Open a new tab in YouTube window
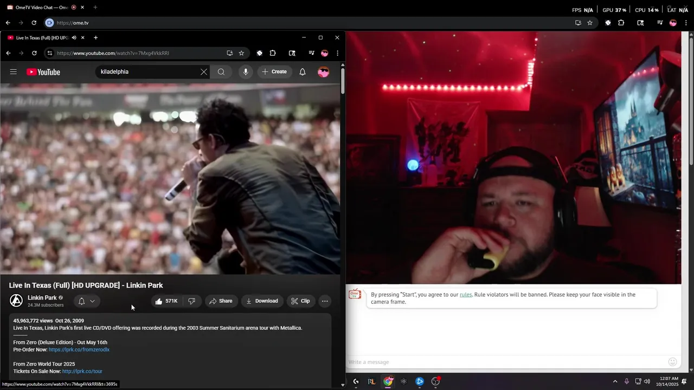Image resolution: width=694 pixels, height=390 pixels. tap(95, 37)
